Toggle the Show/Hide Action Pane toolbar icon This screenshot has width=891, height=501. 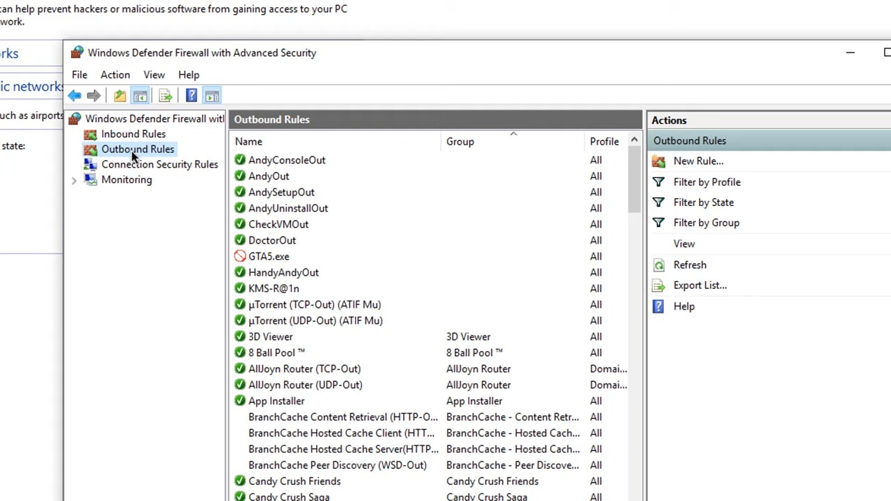pos(212,96)
